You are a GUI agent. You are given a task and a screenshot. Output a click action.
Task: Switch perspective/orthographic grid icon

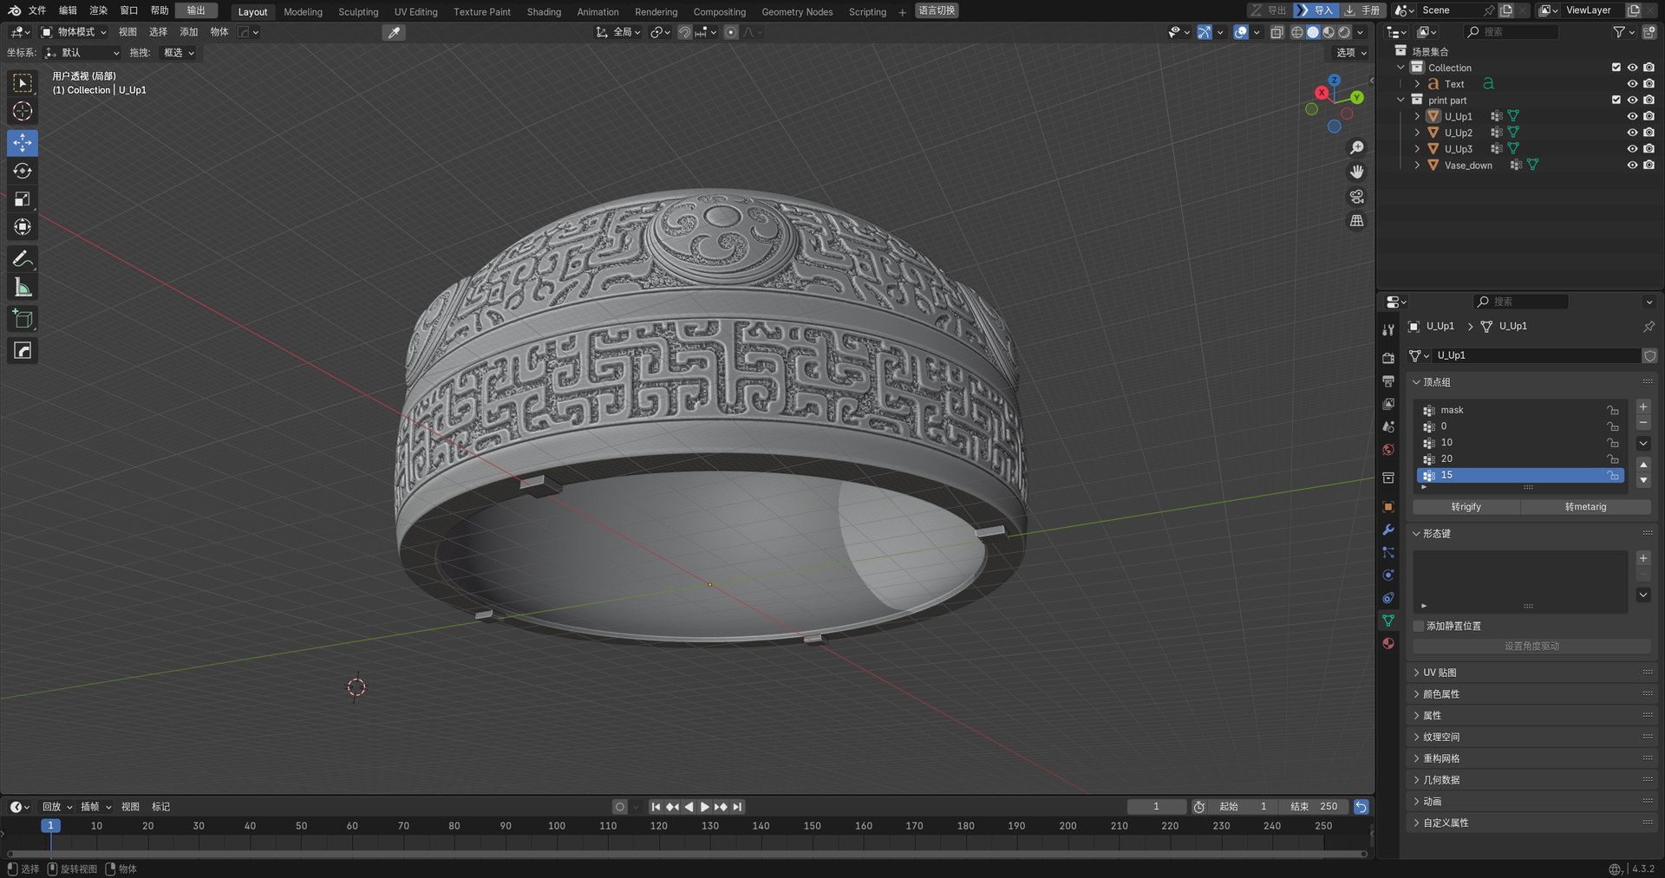pos(1357,221)
